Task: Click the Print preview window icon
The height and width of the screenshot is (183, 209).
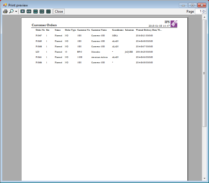Action: coord(5,5)
